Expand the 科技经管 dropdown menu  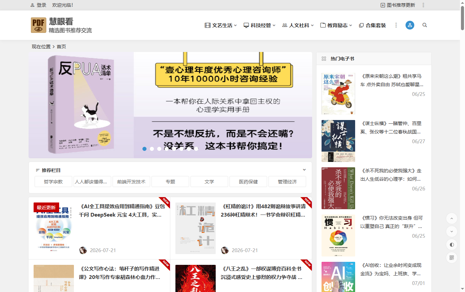point(259,25)
